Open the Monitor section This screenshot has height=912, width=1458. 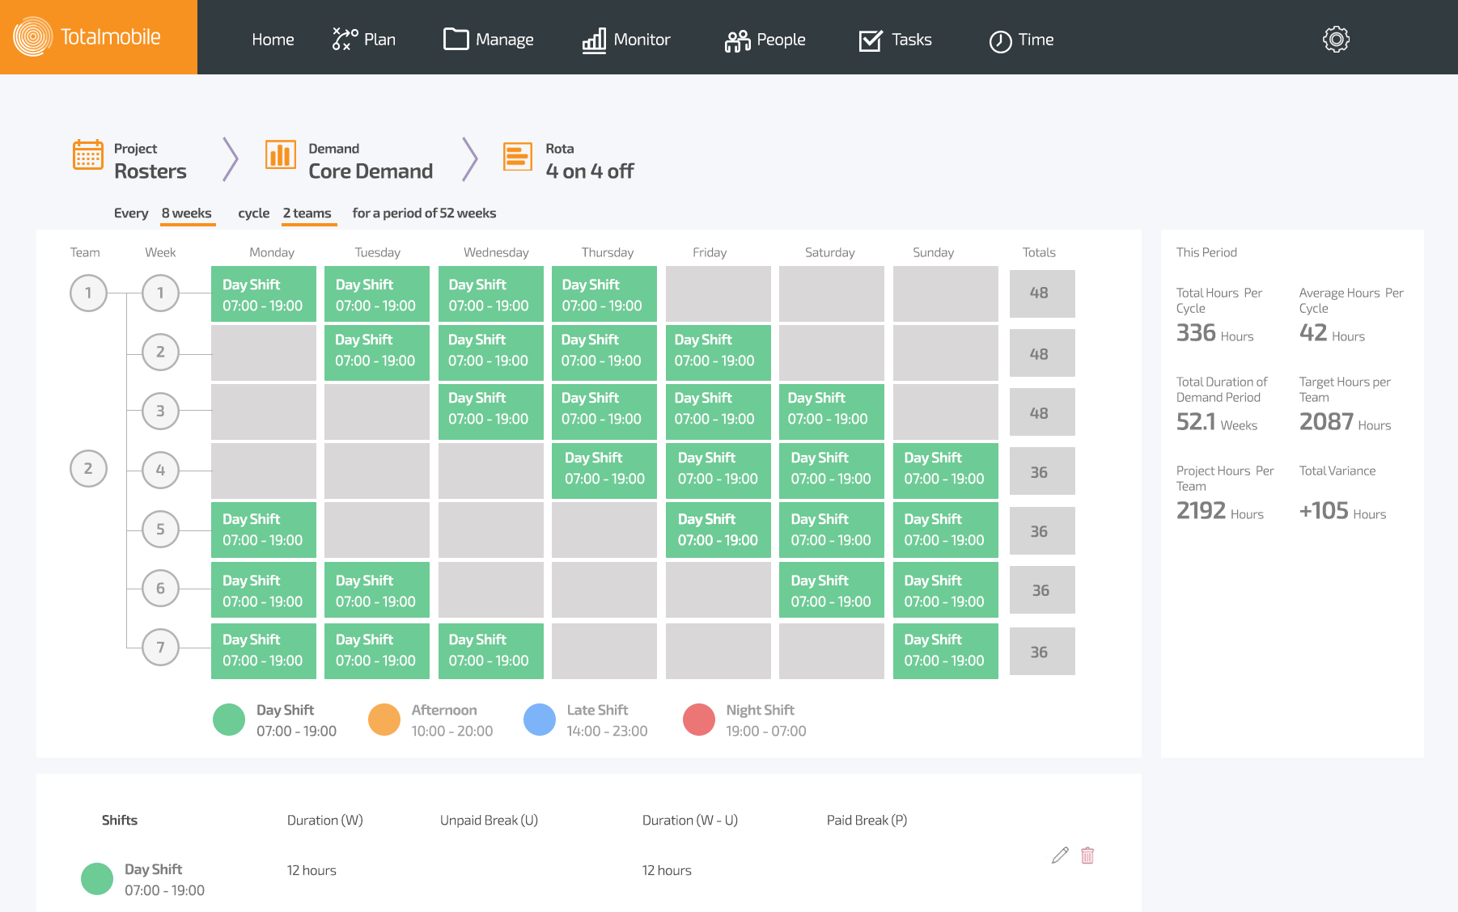(627, 39)
